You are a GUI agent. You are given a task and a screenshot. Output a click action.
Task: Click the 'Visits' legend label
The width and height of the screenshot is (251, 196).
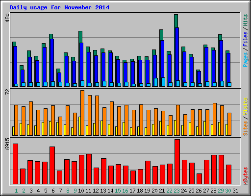(x=245, y=106)
